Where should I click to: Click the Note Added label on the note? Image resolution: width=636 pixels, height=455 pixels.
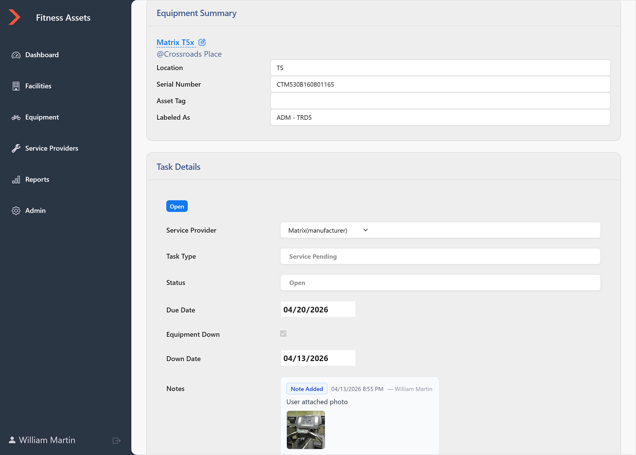307,388
